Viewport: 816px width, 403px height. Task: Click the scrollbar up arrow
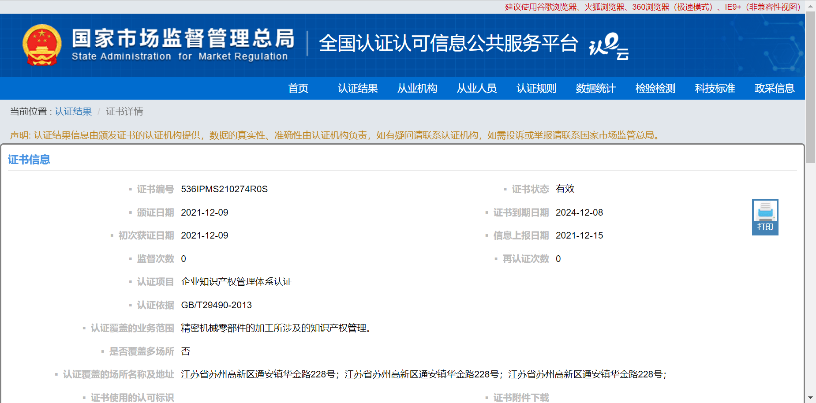click(x=810, y=6)
